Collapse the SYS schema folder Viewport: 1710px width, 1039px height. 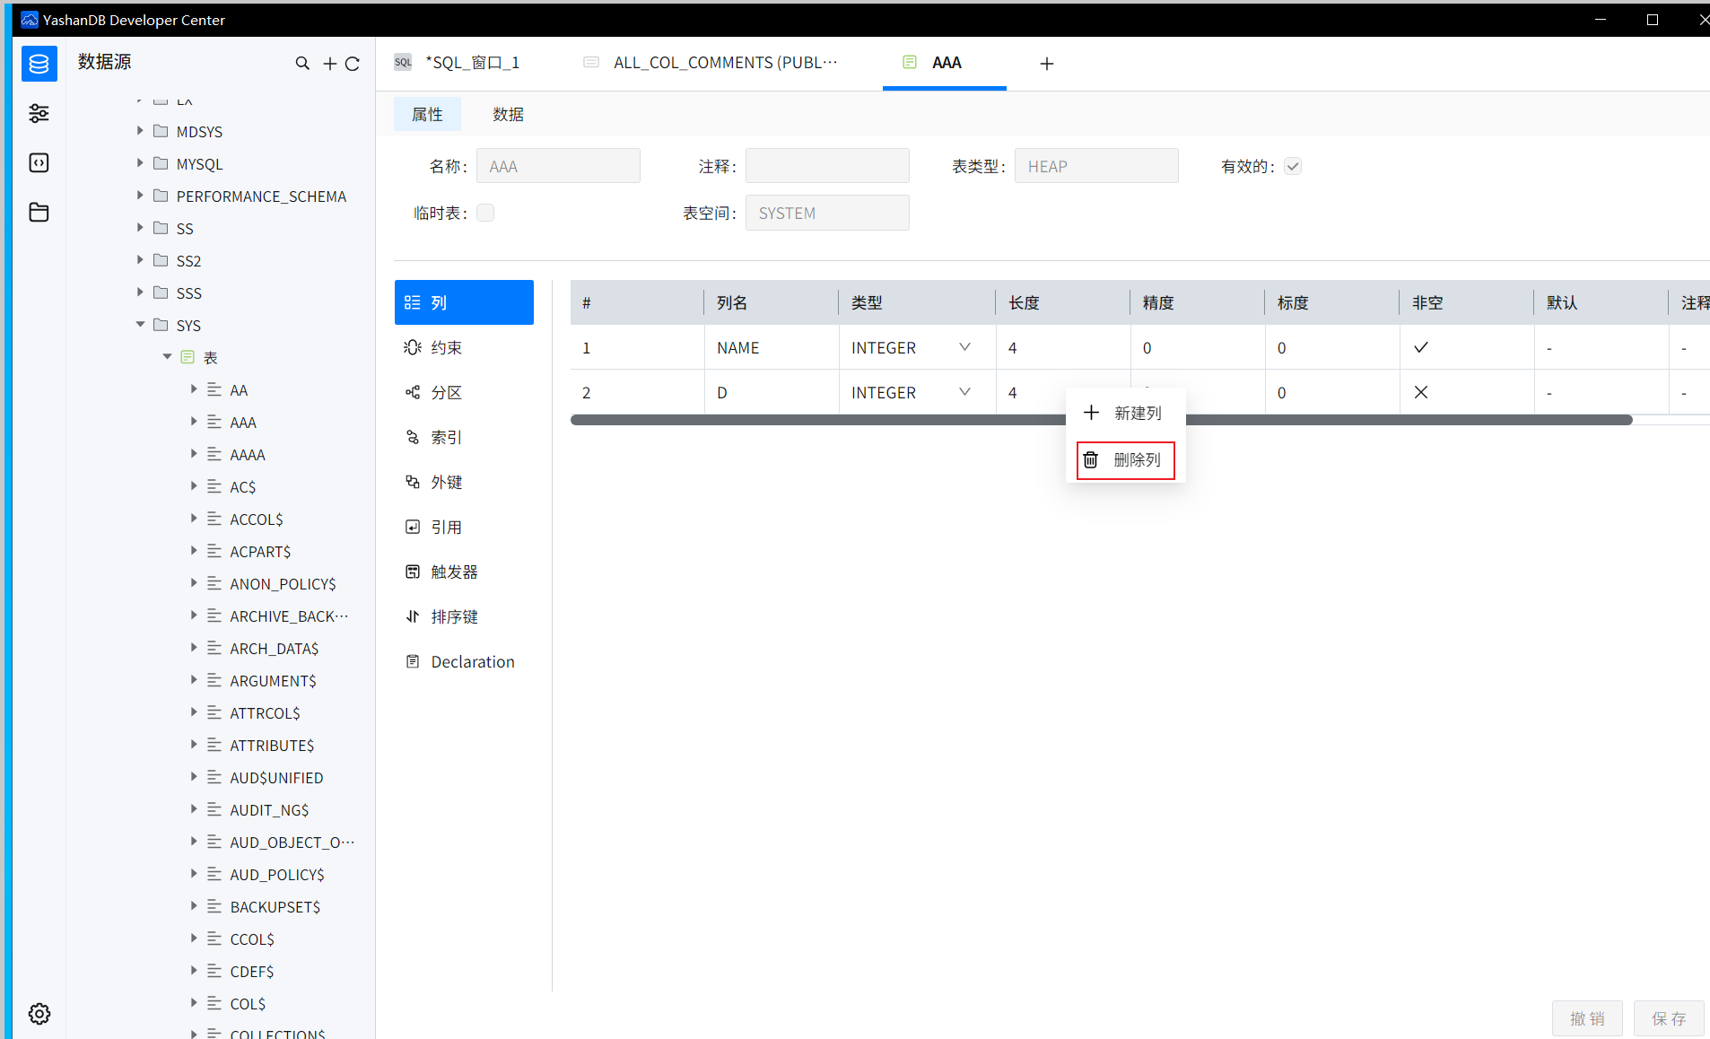[x=140, y=325]
